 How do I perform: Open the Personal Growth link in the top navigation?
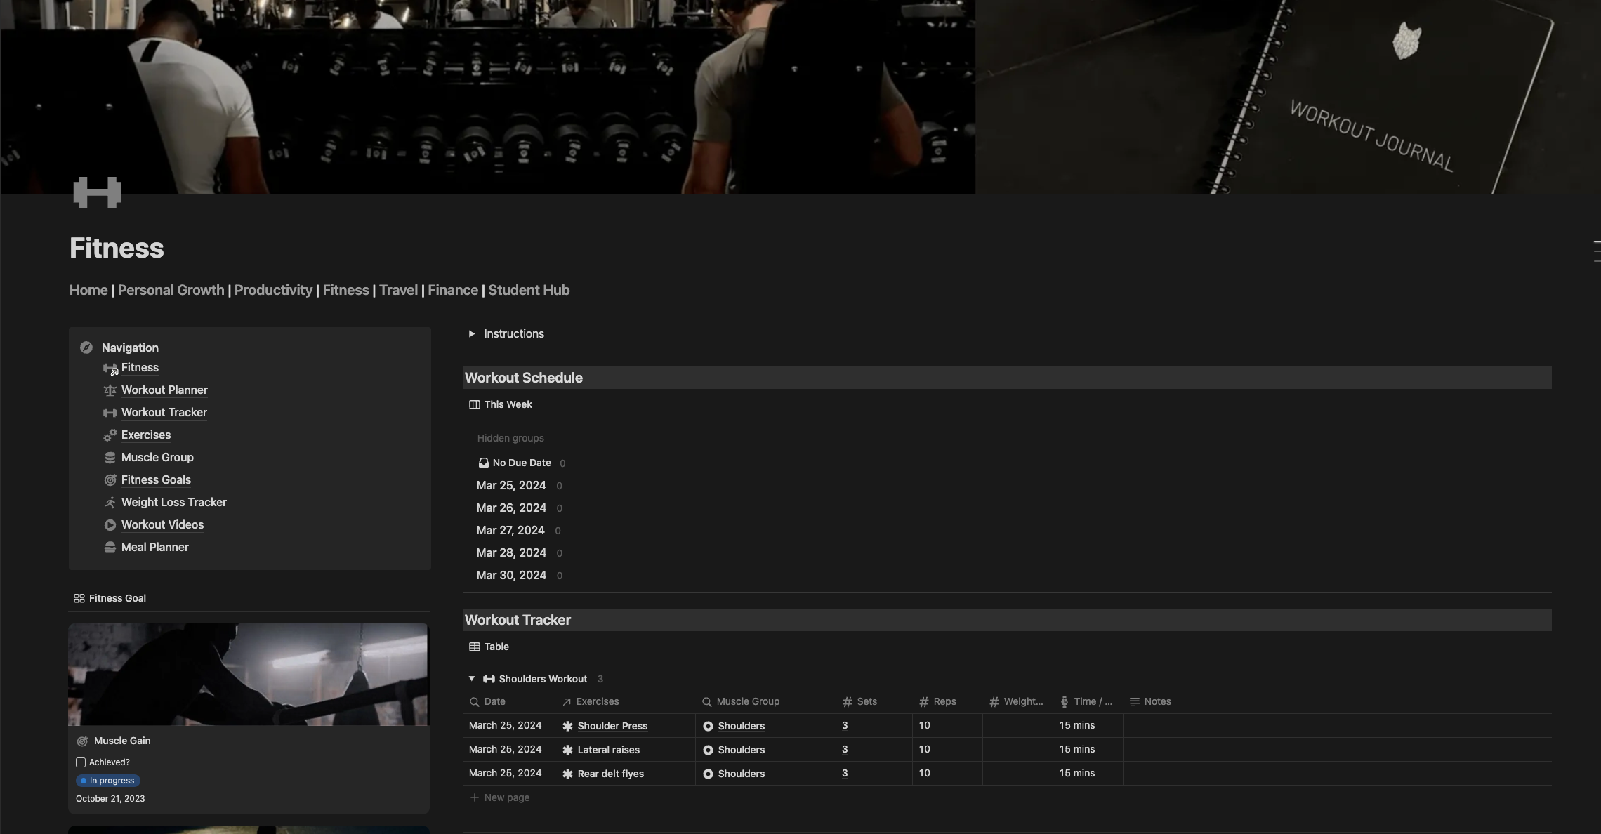coord(171,290)
